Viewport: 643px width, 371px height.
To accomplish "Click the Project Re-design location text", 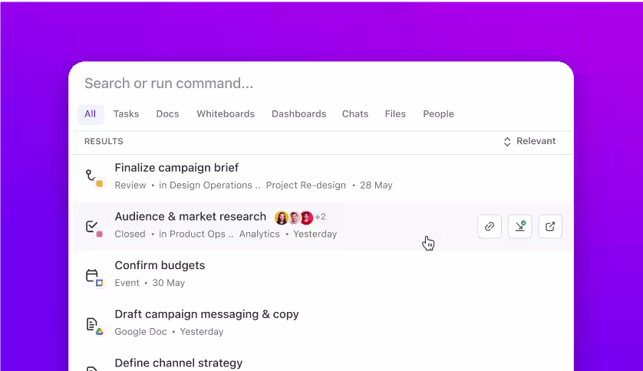I will pos(306,185).
